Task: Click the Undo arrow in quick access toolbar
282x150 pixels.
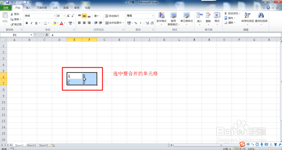Action: point(12,2)
